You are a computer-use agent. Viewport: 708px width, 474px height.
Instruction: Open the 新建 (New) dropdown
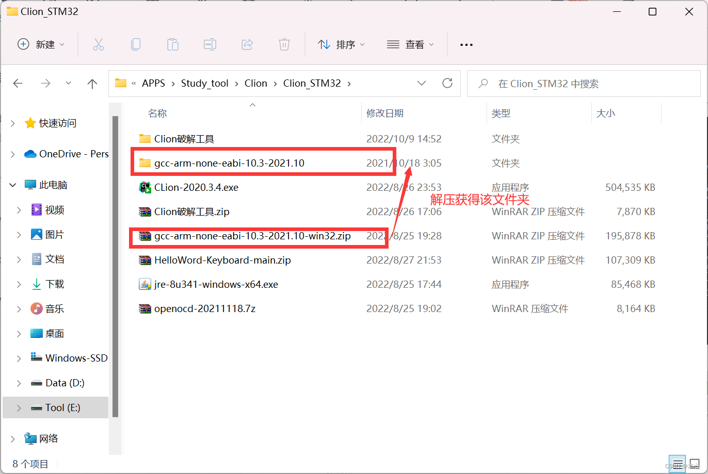(x=41, y=45)
